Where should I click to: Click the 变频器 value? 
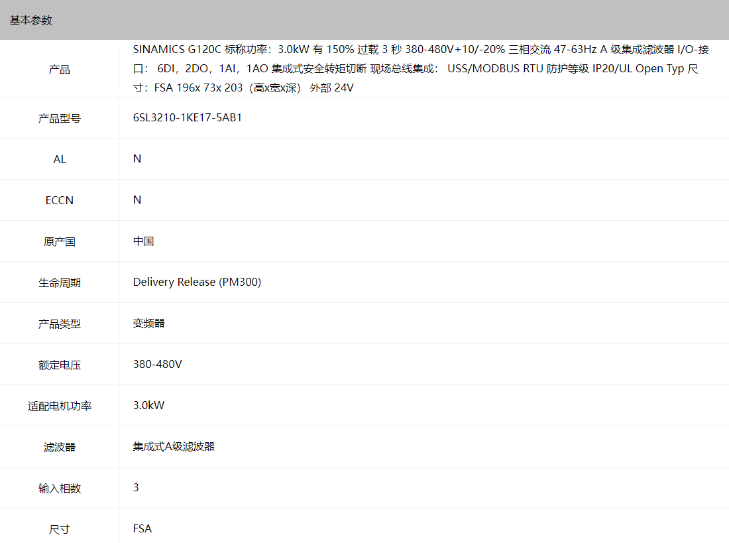(x=148, y=323)
